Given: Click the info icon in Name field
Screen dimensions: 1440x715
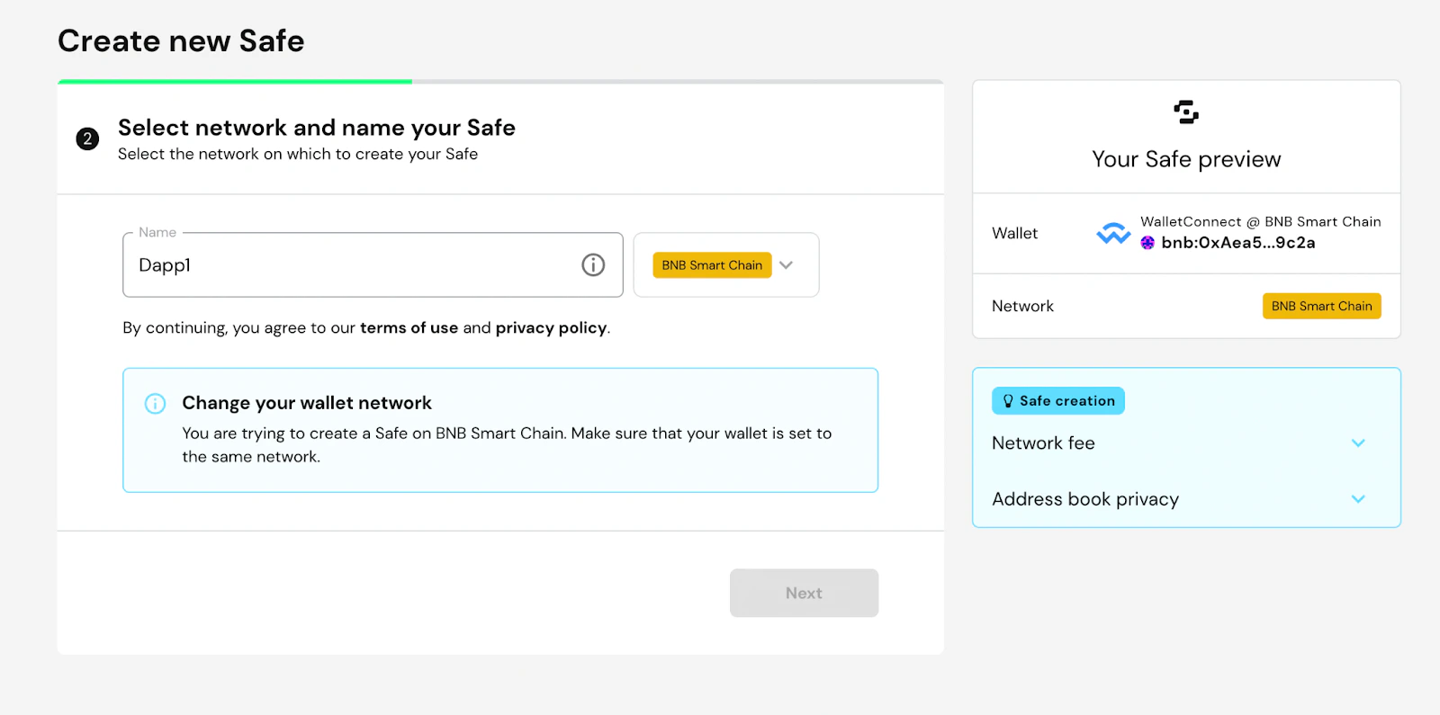Looking at the screenshot, I should [x=593, y=264].
